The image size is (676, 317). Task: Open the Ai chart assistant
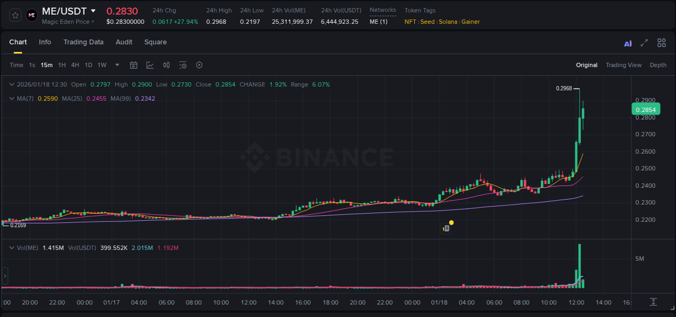[x=627, y=43]
